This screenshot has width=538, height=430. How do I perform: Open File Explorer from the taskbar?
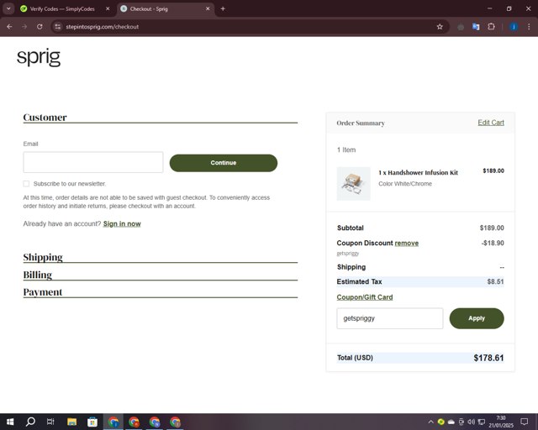pos(71,422)
